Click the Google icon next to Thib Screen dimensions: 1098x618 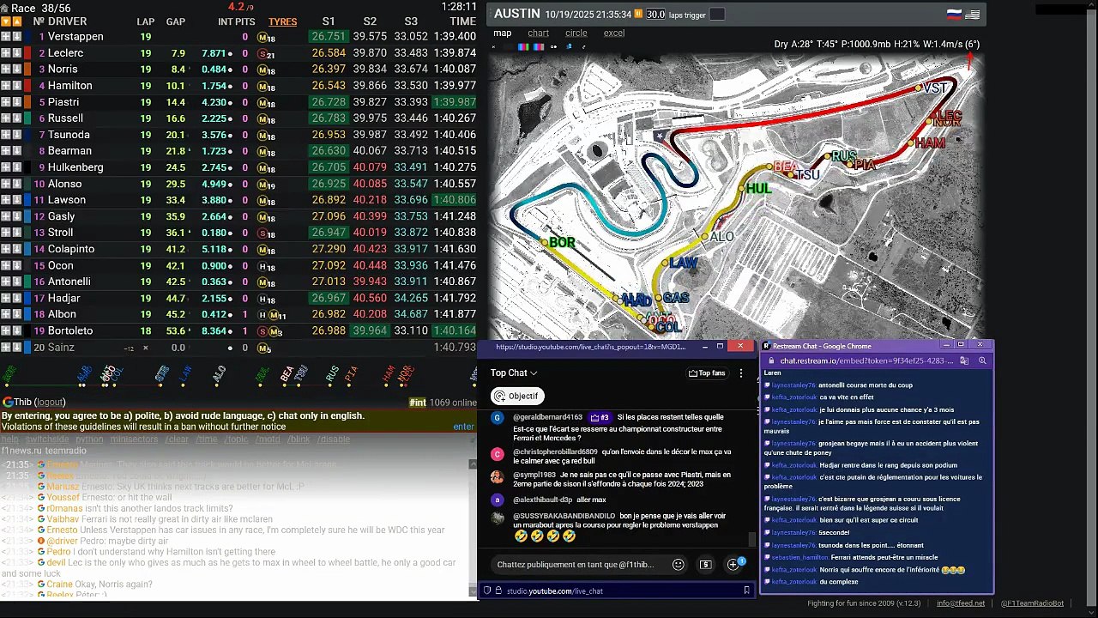coord(8,402)
